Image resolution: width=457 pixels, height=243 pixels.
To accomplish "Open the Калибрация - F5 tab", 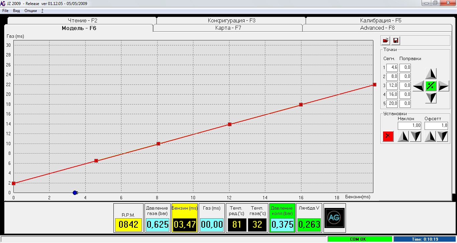I will [x=380, y=20].
